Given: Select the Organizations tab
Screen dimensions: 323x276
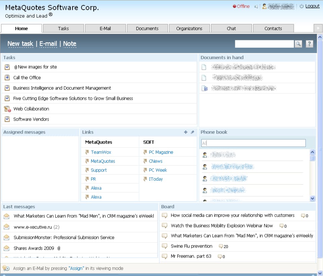Looking at the screenshot, I should [x=189, y=28].
